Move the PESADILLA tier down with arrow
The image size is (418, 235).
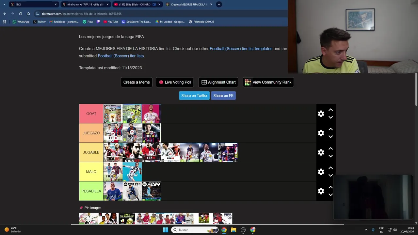click(x=330, y=195)
